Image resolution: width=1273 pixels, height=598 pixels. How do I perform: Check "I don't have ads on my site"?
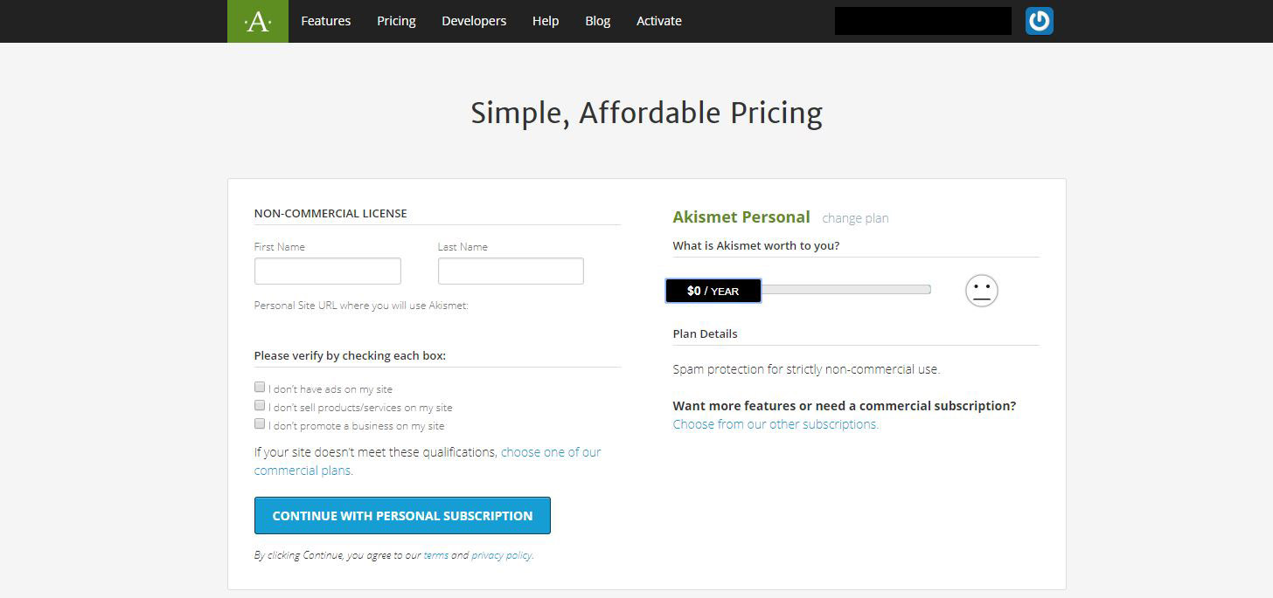(x=260, y=387)
